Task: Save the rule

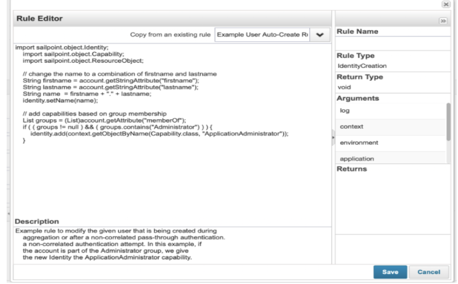Action: coord(390,272)
